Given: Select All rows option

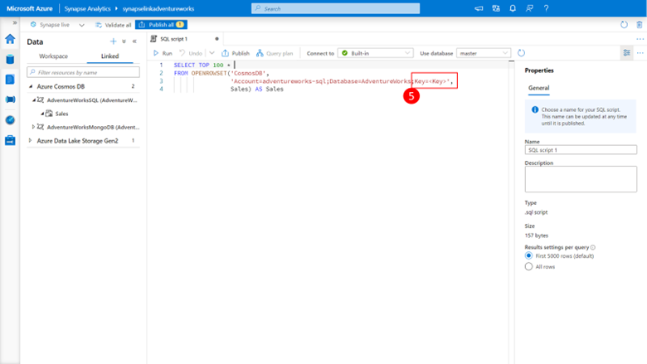Looking at the screenshot, I should click(528, 267).
